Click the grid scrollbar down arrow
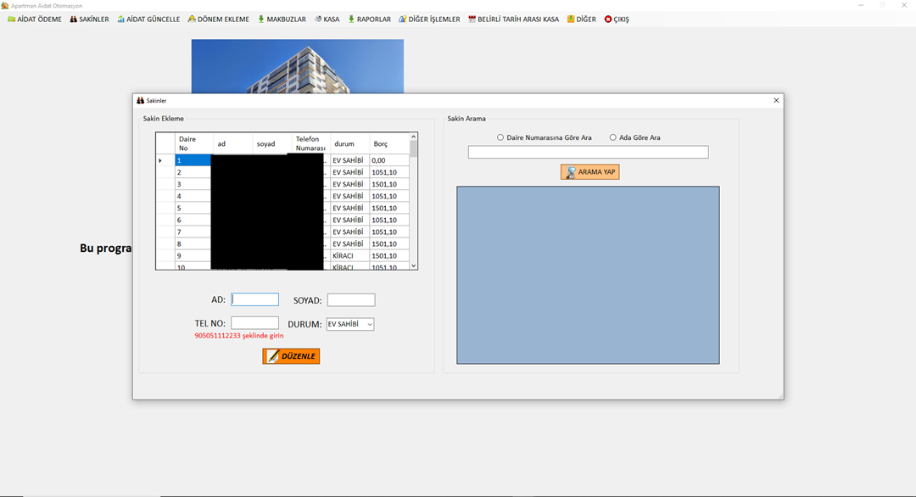Viewport: 916px width, 497px height. (414, 265)
